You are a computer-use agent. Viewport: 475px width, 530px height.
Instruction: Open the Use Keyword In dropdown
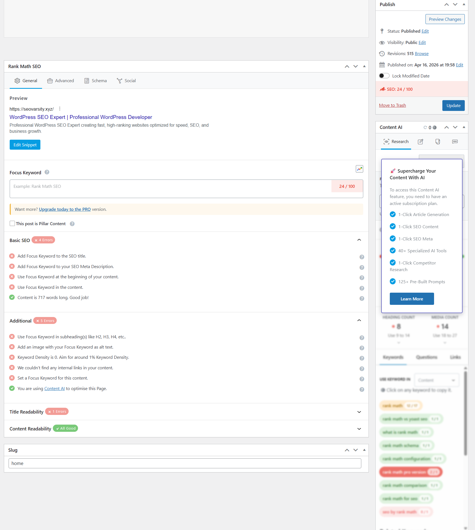click(x=437, y=380)
